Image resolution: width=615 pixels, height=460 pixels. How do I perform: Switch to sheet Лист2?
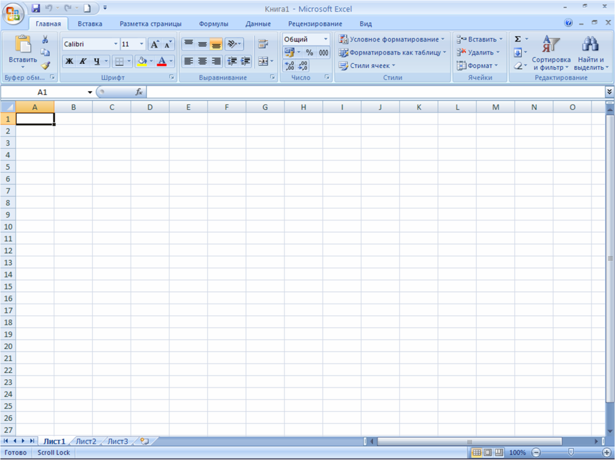coord(86,441)
